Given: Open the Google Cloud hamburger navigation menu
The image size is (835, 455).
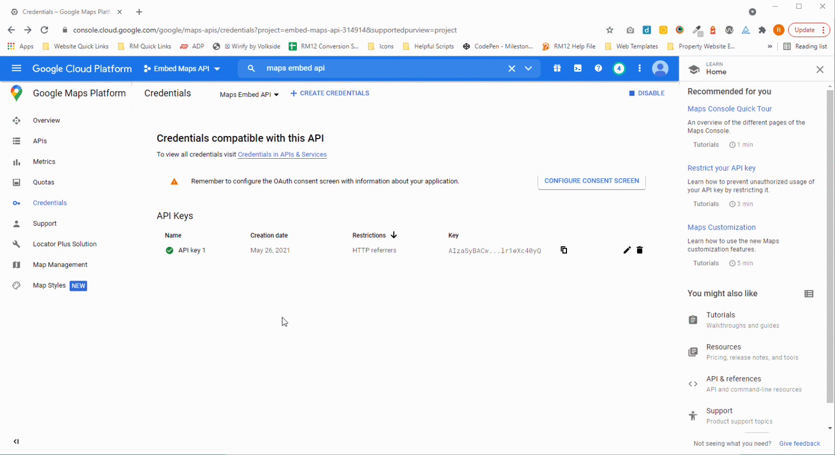Looking at the screenshot, I should click(x=16, y=68).
